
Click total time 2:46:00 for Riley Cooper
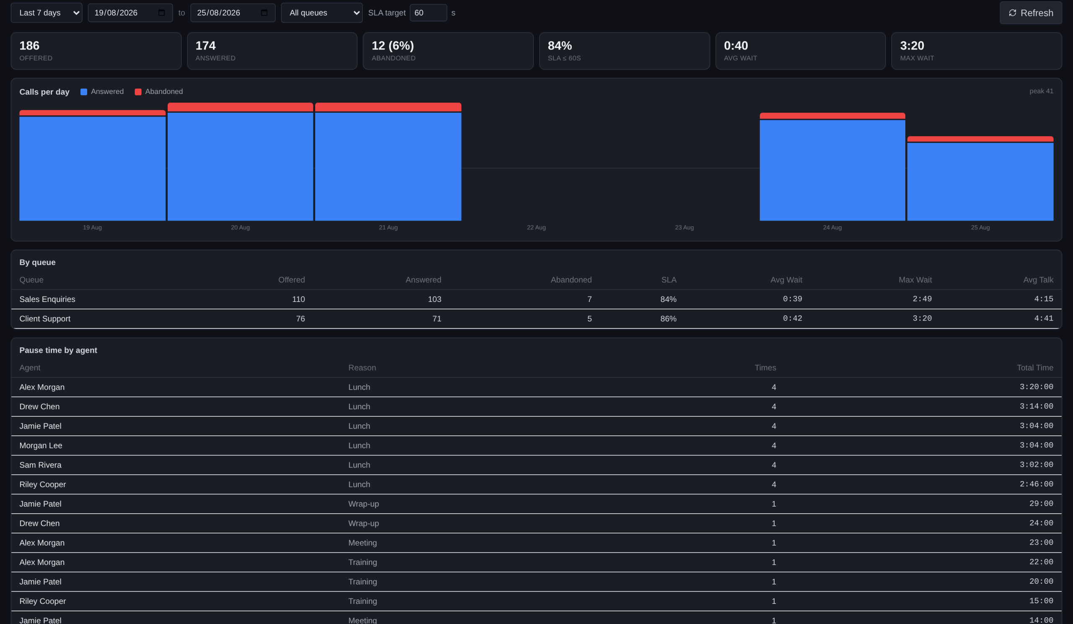[x=1036, y=484]
